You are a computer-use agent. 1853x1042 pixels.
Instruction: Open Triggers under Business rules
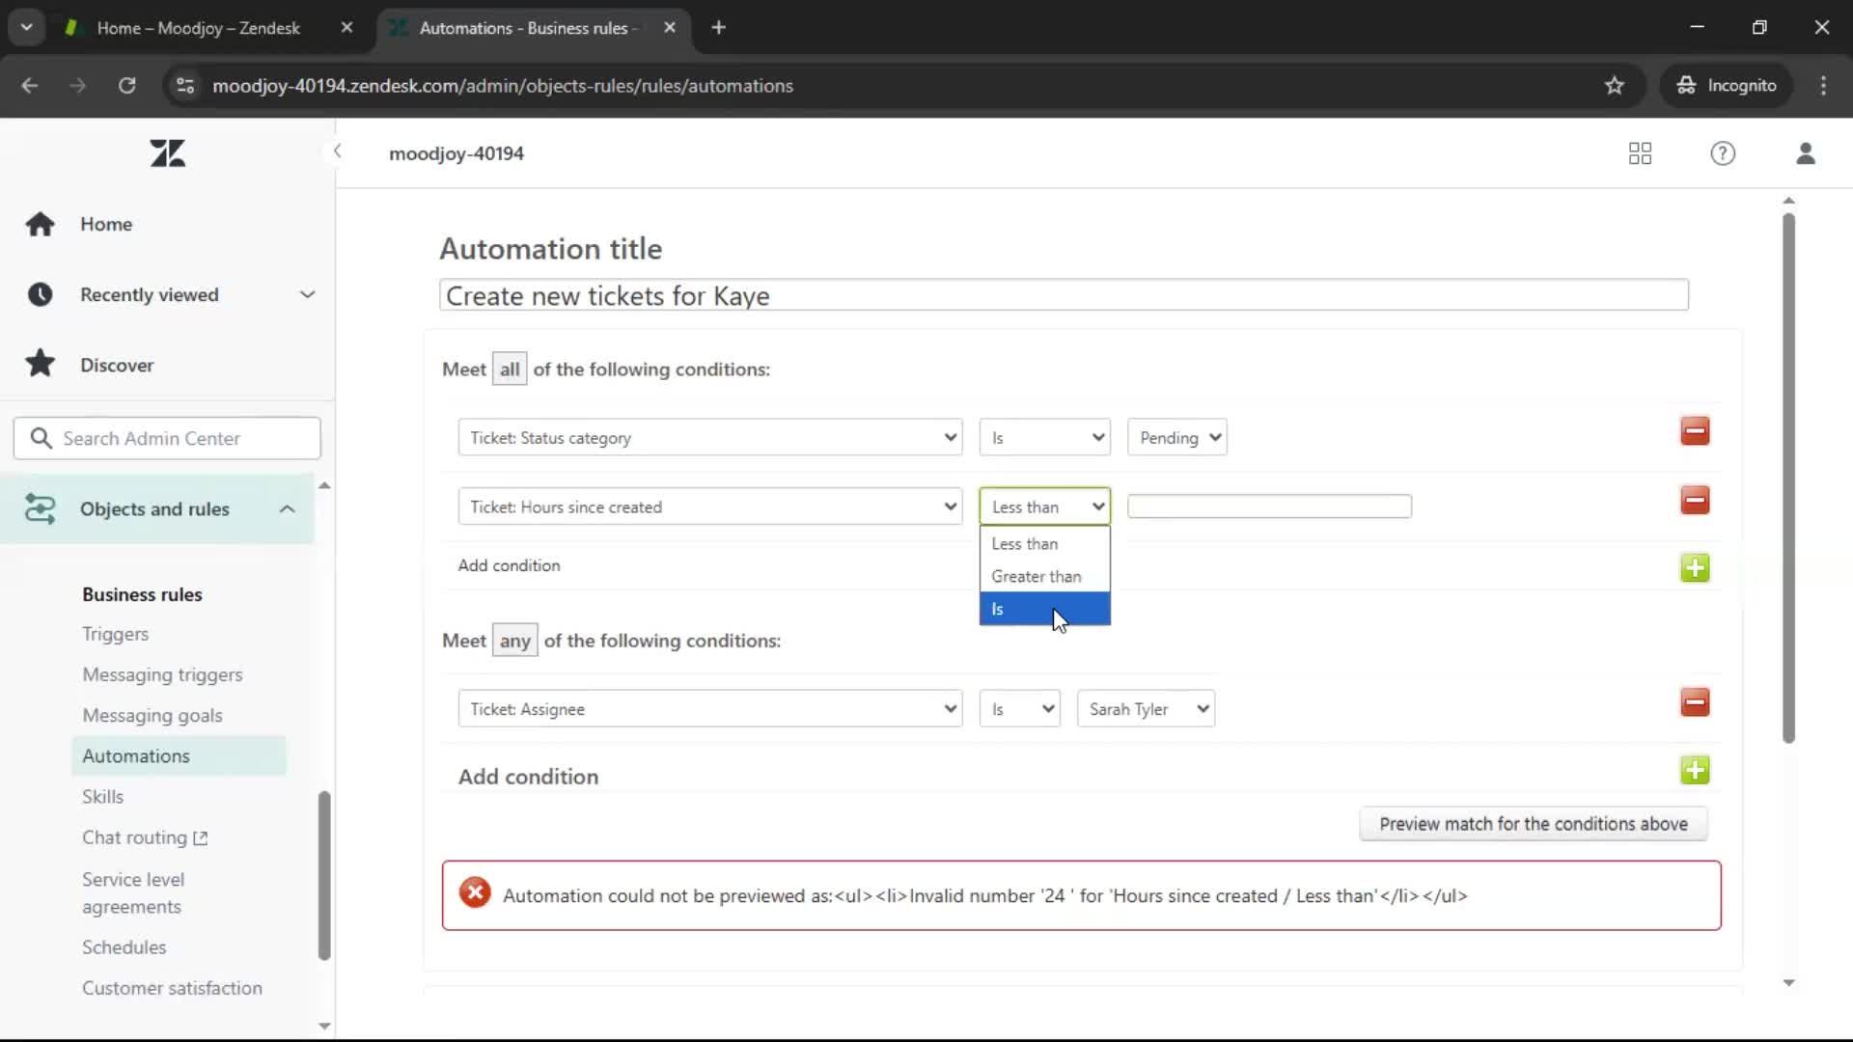point(115,634)
